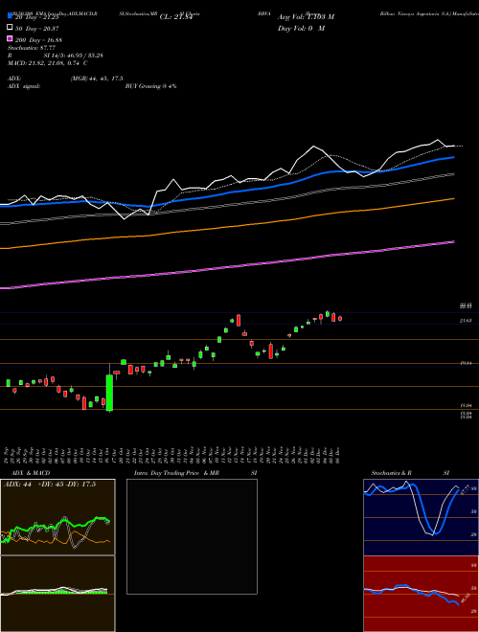
Task: Click the 19.84 price axis label
Action: pos(466,363)
